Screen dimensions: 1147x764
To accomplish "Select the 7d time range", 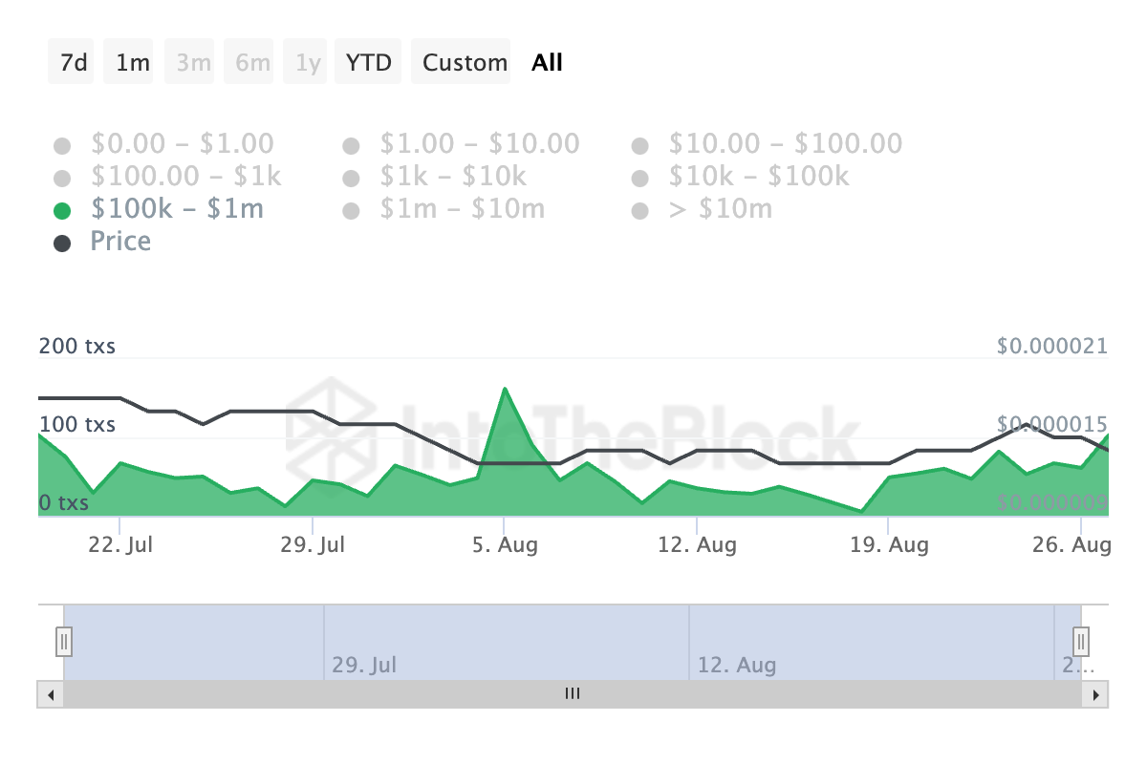I will click(74, 63).
